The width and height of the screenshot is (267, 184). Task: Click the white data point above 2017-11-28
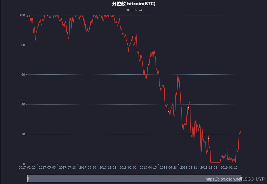(108, 15)
